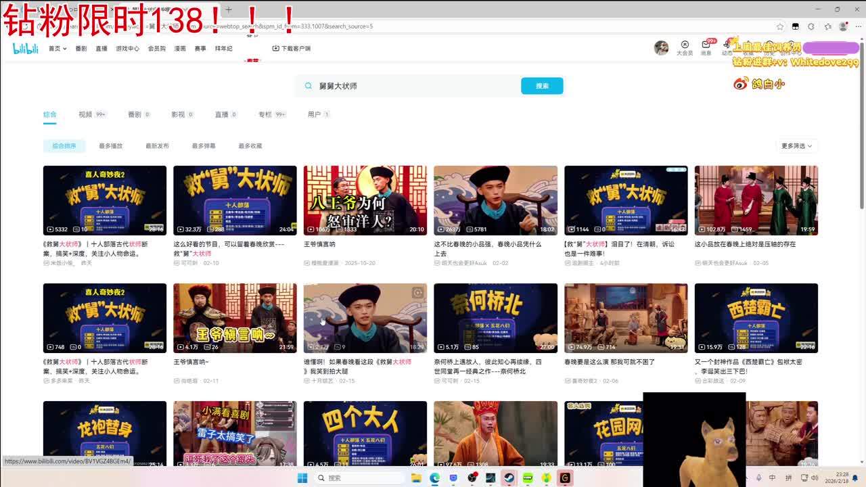This screenshot has height=487, width=866.
Task: Open the 游戏中心 navigation link
Action: pyautogui.click(x=127, y=49)
